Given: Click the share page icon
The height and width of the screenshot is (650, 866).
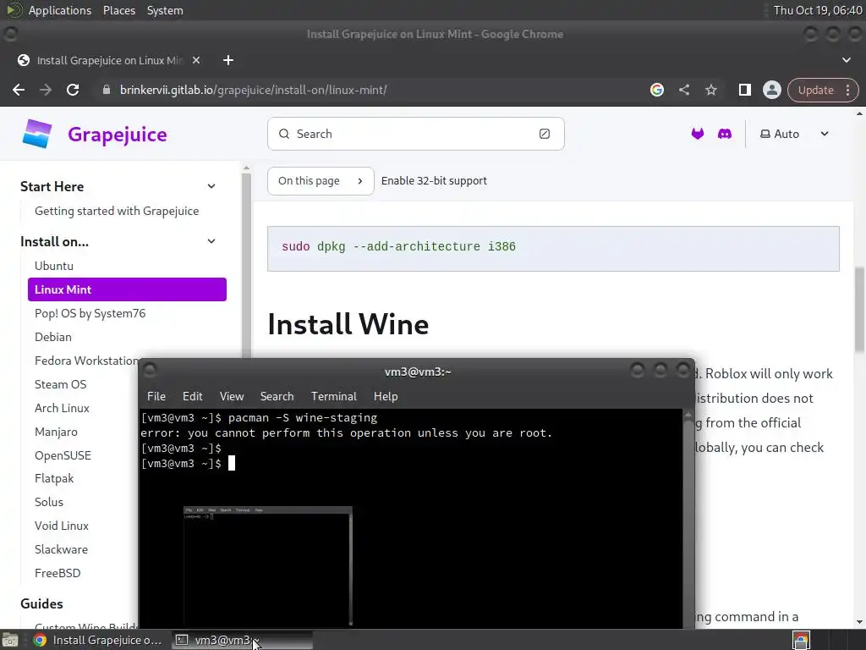Looking at the screenshot, I should (x=683, y=90).
